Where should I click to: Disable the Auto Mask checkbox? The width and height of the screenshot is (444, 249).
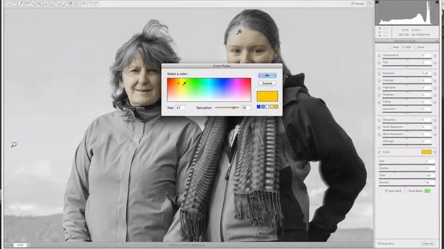[386, 191]
